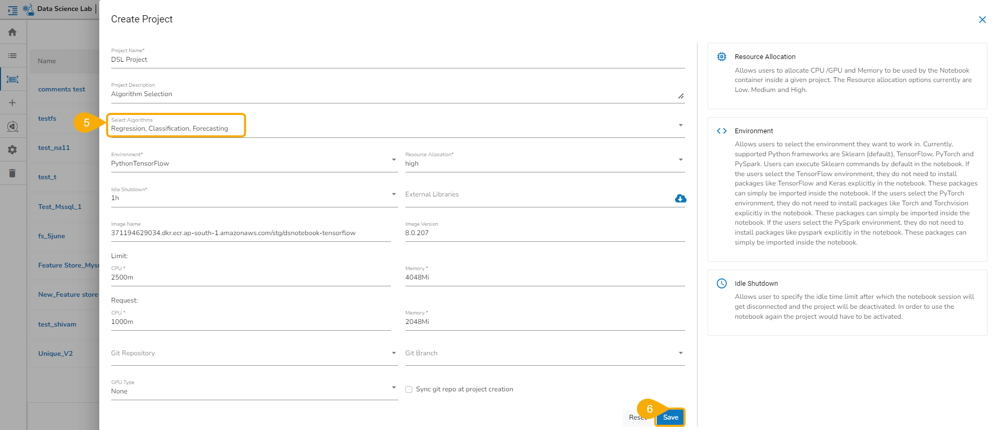Viewport: 998px width, 430px height.
Task: Click the plus icon in sidebar
Action: 13,103
